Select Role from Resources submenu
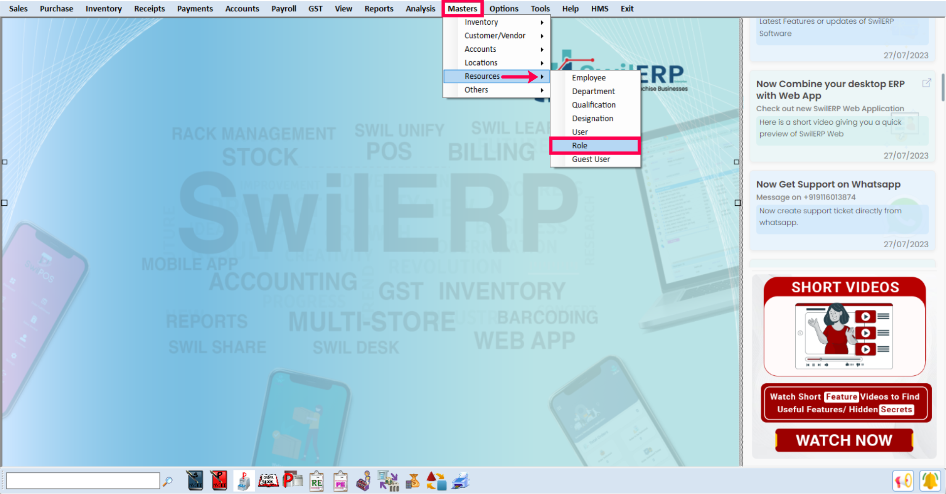The image size is (946, 494). (x=595, y=146)
